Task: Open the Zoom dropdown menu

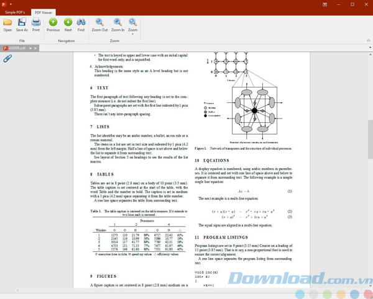Action: click(133, 27)
